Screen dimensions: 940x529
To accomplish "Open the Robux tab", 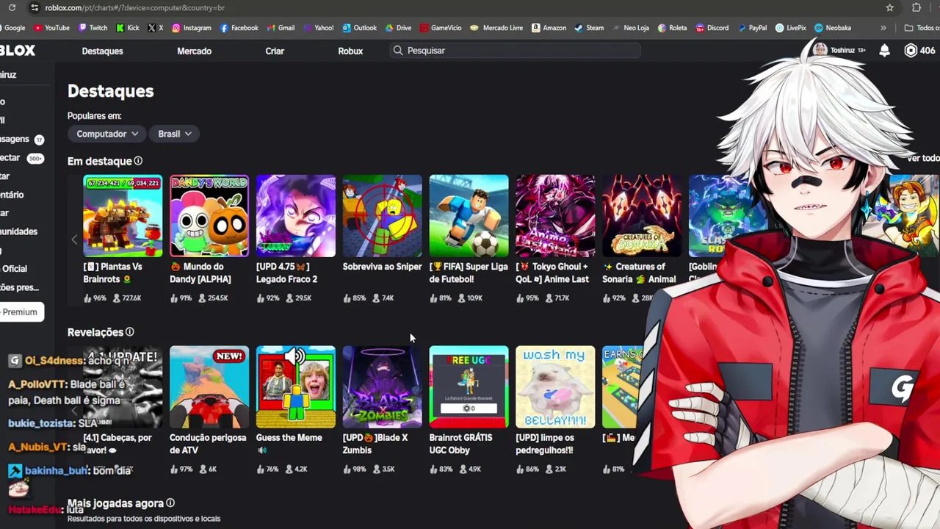I will pyautogui.click(x=350, y=51).
